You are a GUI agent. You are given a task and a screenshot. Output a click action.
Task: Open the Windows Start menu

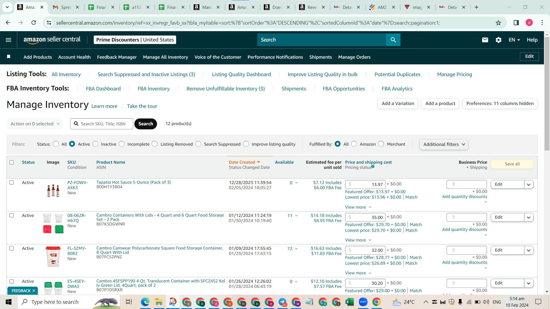coord(9,302)
